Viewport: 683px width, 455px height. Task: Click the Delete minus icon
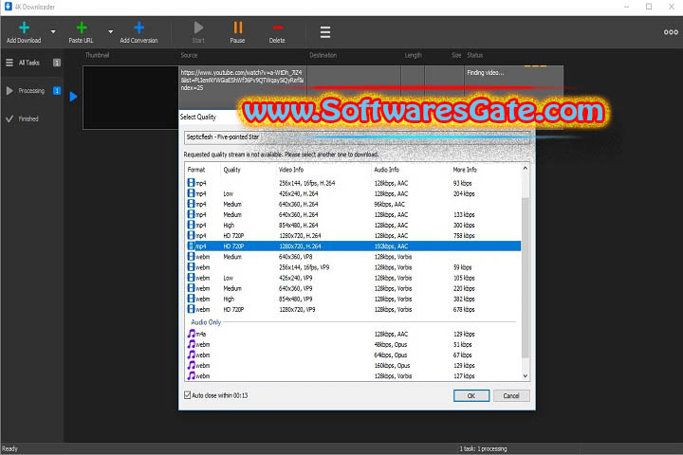click(x=277, y=27)
